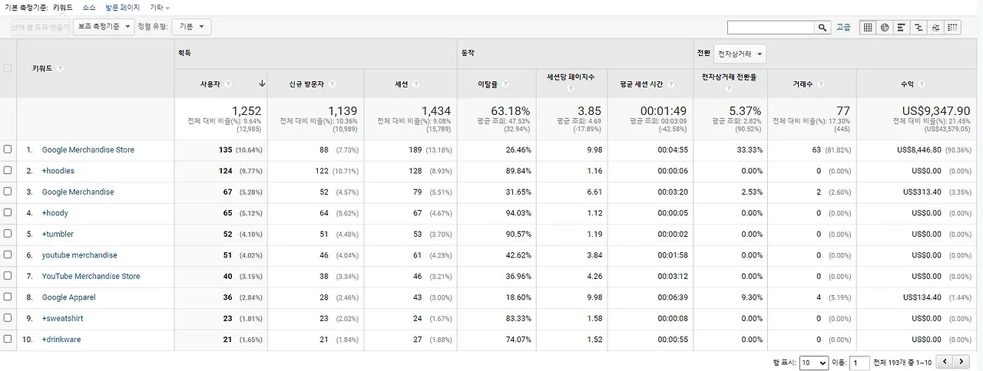Image resolution: width=983 pixels, height=371 pixels.
Task: Check the box for +hoodies row
Action: pos(8,170)
